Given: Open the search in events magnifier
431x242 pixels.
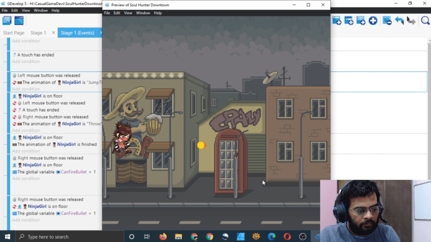Looking at the screenshot, I should click(x=425, y=21).
